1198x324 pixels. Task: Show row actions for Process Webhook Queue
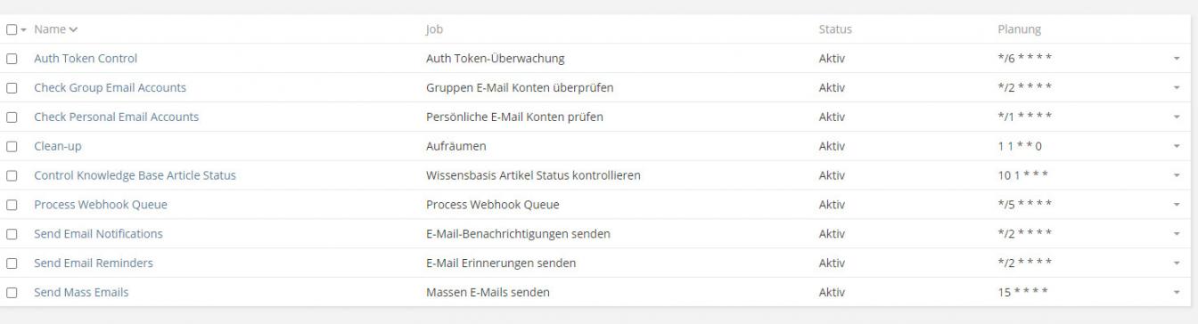click(x=1177, y=205)
